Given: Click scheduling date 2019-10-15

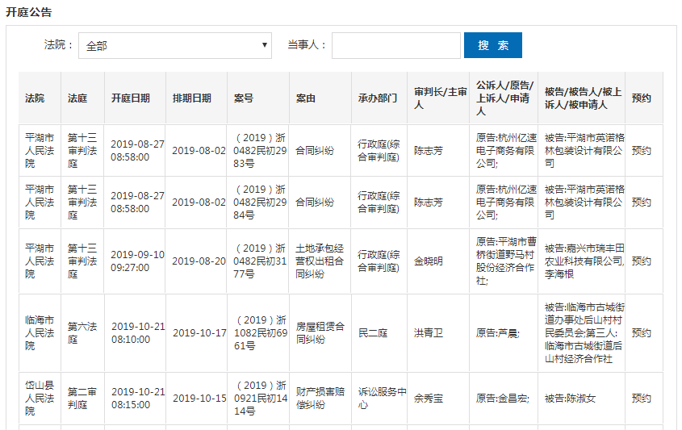Looking at the screenshot, I should pyautogui.click(x=199, y=399).
